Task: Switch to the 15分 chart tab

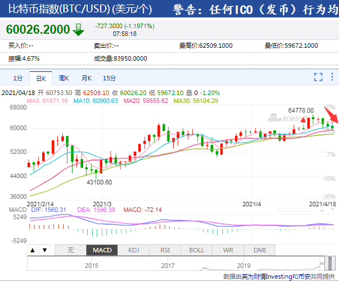Action: click(x=110, y=78)
